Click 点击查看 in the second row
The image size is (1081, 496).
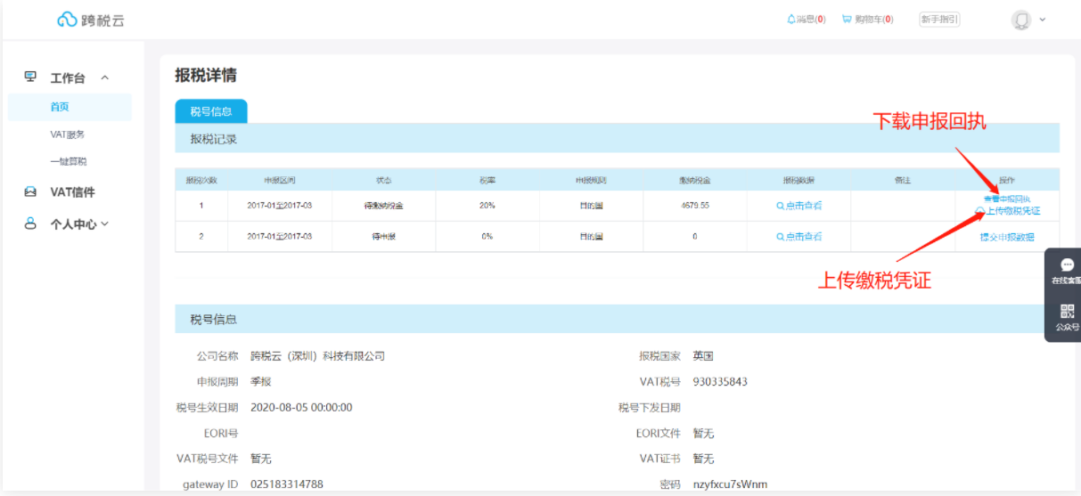(x=798, y=237)
